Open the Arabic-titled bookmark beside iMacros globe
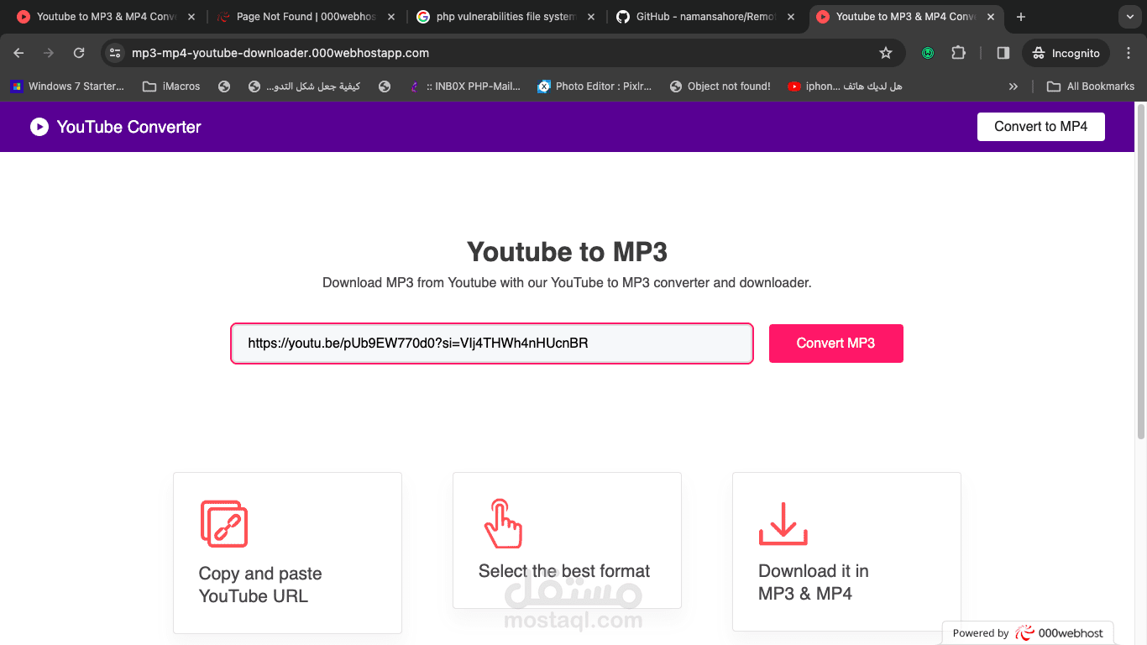This screenshot has height=645, width=1147. (304, 87)
